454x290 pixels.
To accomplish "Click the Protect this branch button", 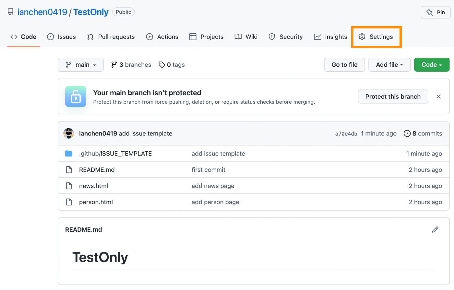I will click(x=393, y=97).
